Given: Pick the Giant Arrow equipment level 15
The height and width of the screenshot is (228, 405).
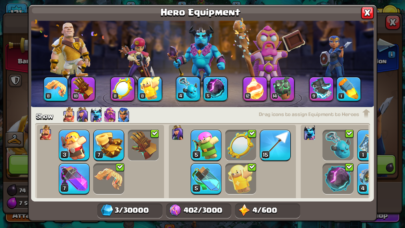Looking at the screenshot, I should [275, 145].
